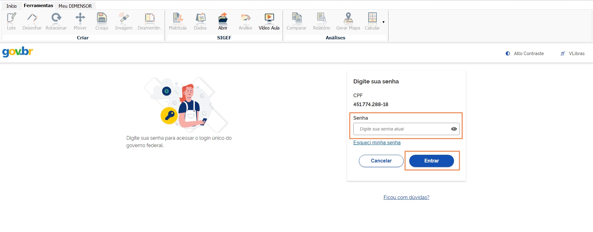Show password with the eye icon
The height and width of the screenshot is (232, 593).
[x=454, y=129]
